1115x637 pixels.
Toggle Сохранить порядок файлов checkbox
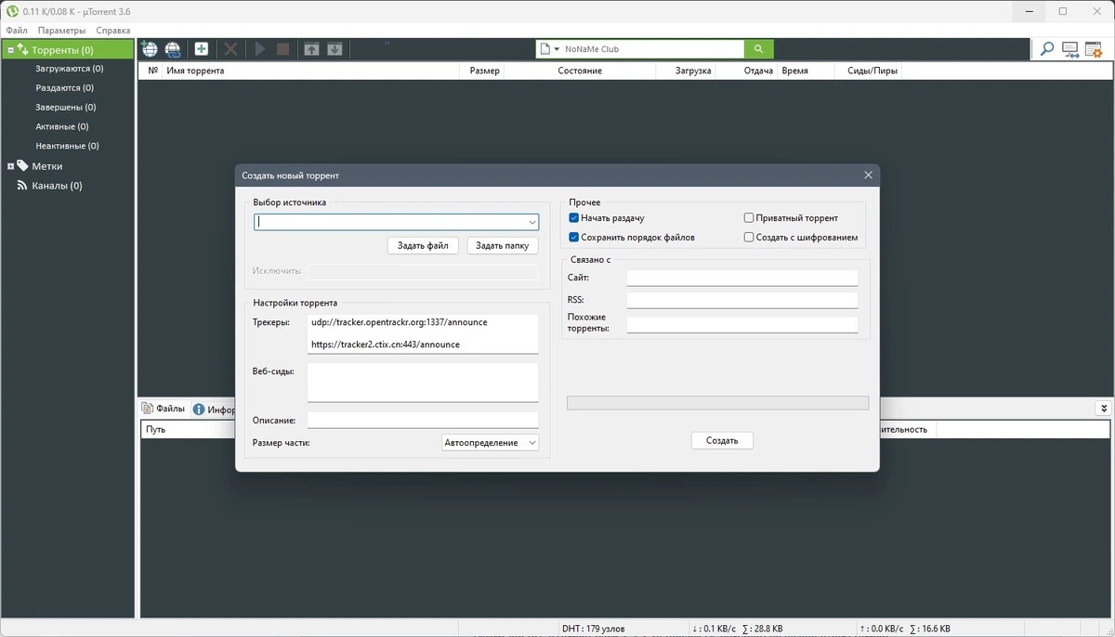click(573, 238)
